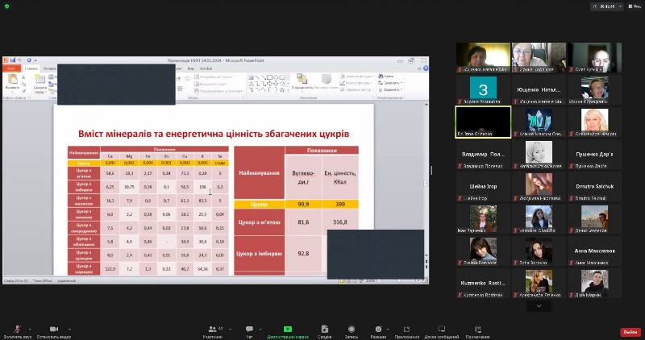Click the green encryption shield icon

pyautogui.click(x=6, y=6)
